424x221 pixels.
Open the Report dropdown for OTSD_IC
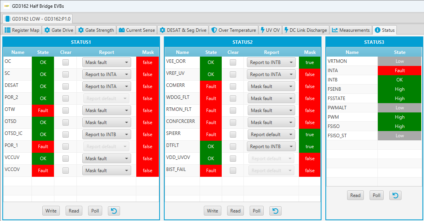coord(106,135)
